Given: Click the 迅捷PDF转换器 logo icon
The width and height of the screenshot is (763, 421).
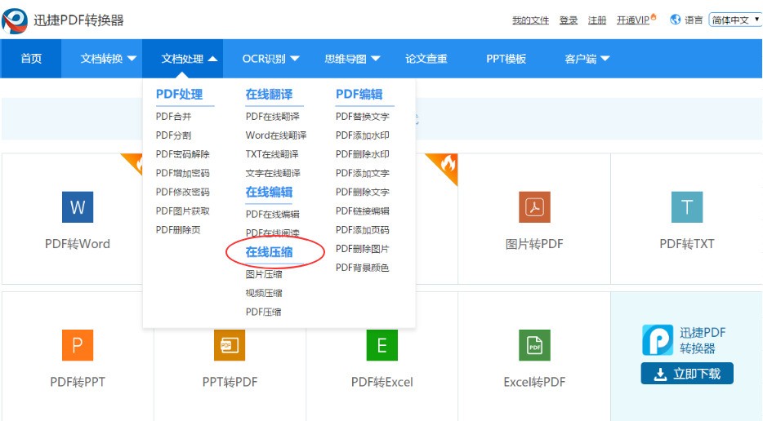Looking at the screenshot, I should click(x=15, y=21).
